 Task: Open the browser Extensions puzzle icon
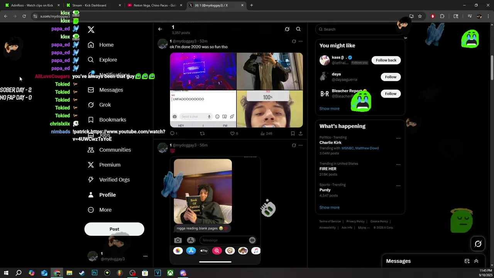point(442,16)
